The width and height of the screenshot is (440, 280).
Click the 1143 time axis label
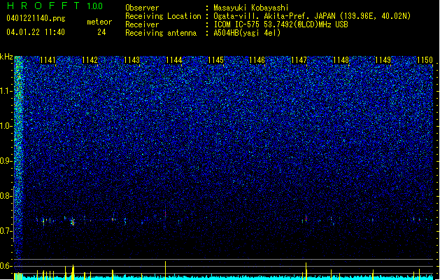132,60
